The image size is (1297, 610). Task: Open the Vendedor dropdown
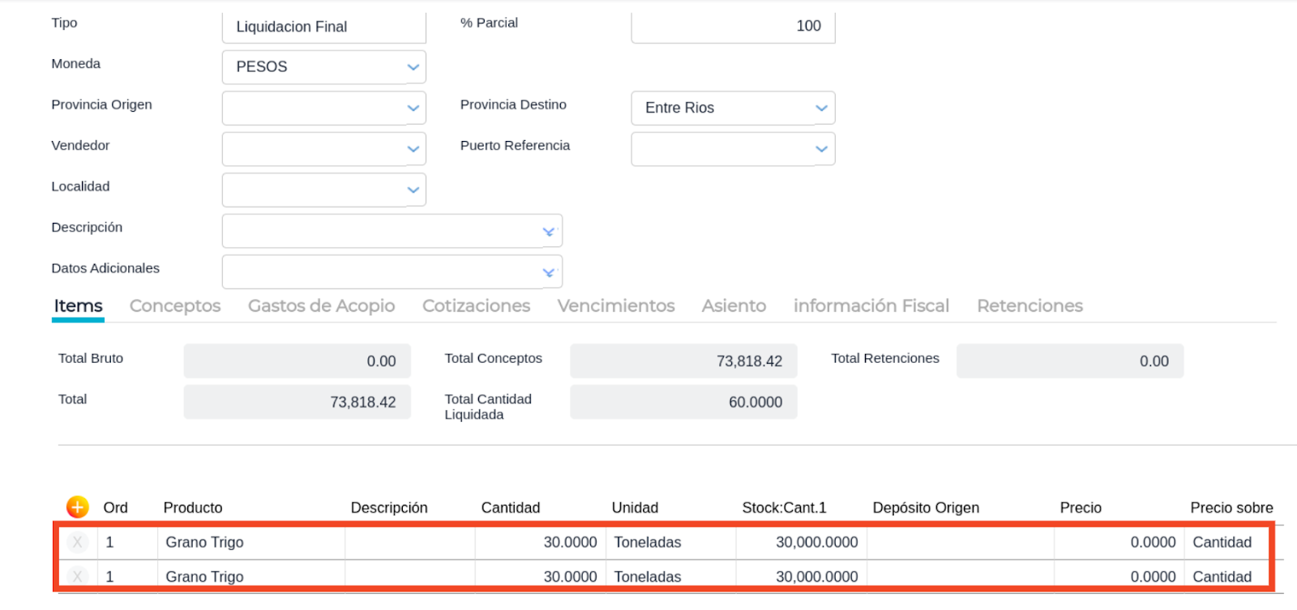click(x=324, y=149)
